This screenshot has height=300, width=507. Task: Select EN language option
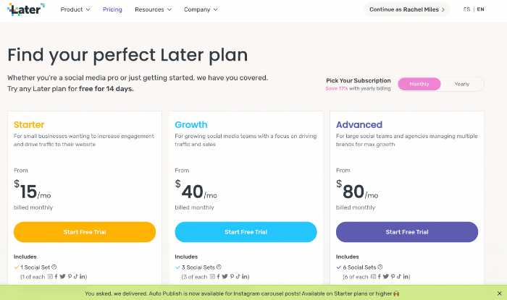pyautogui.click(x=480, y=9)
